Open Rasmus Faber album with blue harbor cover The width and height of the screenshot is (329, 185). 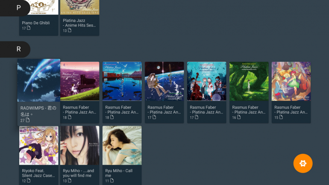[x=122, y=81]
